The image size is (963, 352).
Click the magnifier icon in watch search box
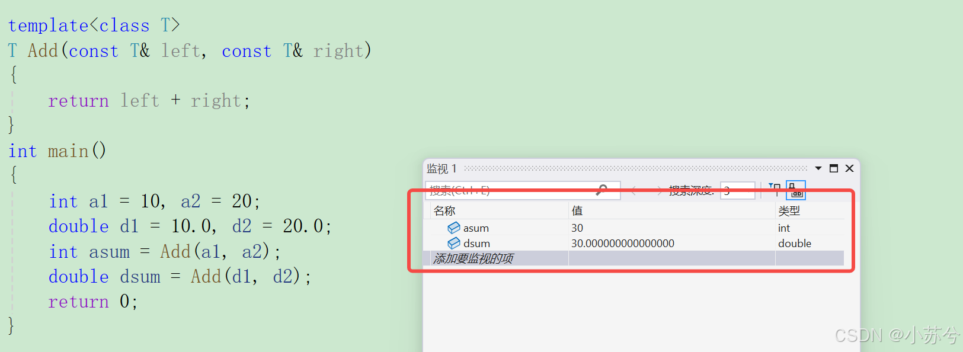[602, 190]
